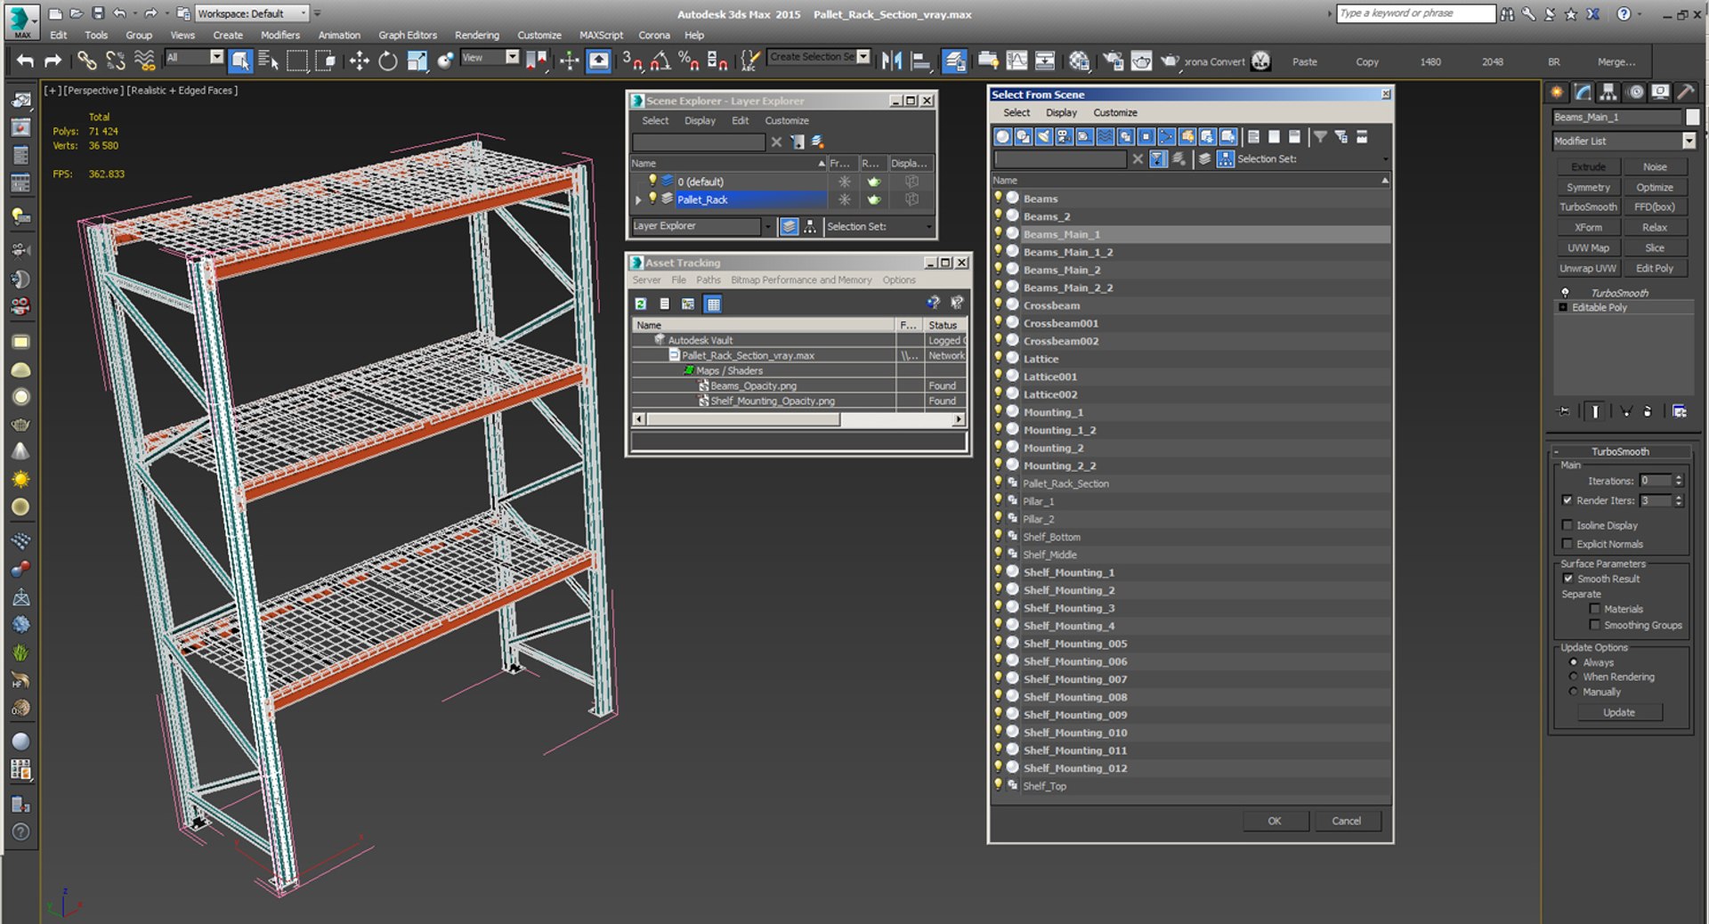Viewport: 1709px width, 924px height.
Task: Click Cancel in Select From Scene dialog
Action: [x=1347, y=821]
